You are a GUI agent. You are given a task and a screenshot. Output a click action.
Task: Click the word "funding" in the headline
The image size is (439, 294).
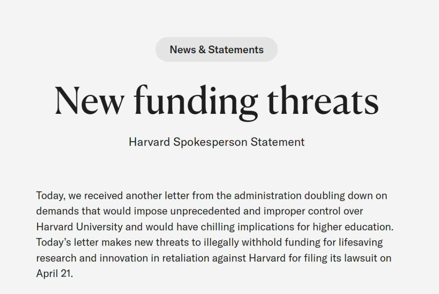[196, 101]
